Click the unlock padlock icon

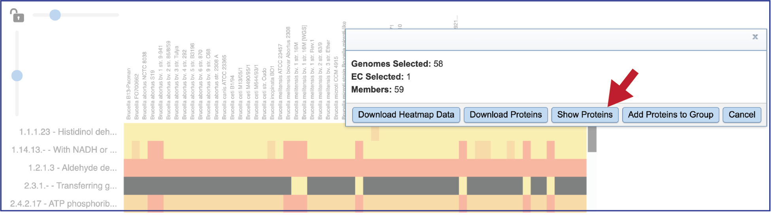click(17, 15)
